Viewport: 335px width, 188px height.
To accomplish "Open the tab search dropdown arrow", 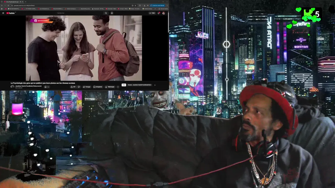I will pos(2,2).
